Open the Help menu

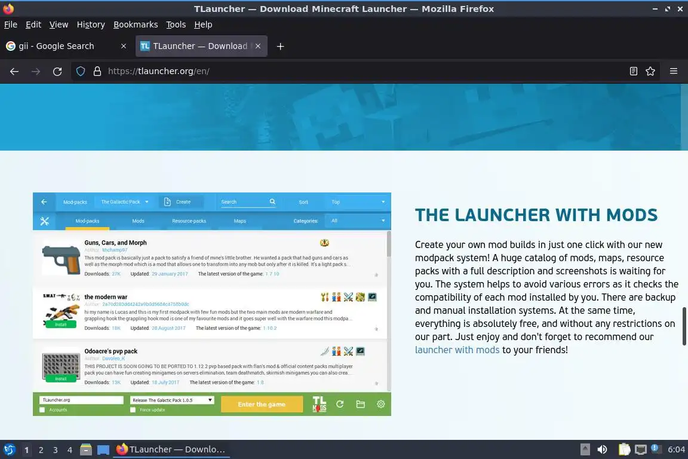pyautogui.click(x=203, y=25)
